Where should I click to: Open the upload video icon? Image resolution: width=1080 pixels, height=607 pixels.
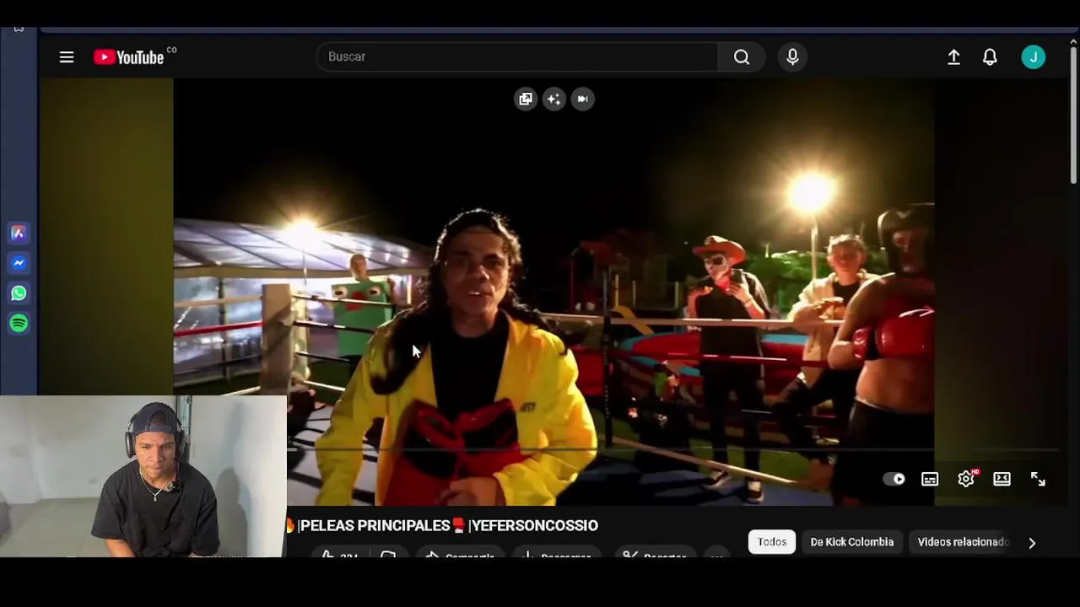953,56
